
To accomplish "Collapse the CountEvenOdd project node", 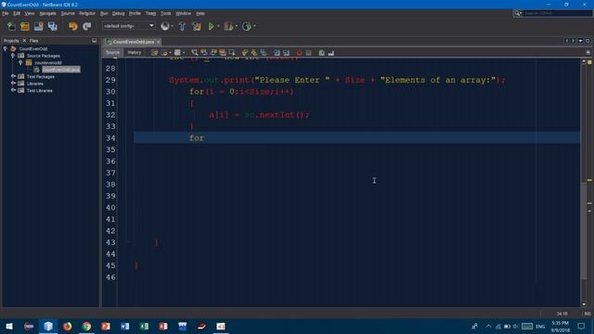I will [6, 48].
